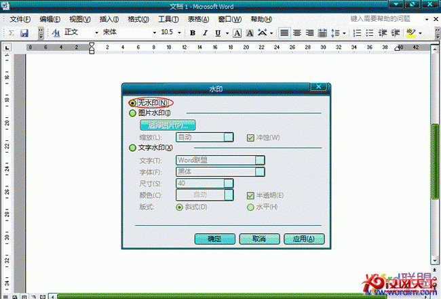Click the AutoSum sigma icon
The image size is (441, 299).
coord(12,33)
